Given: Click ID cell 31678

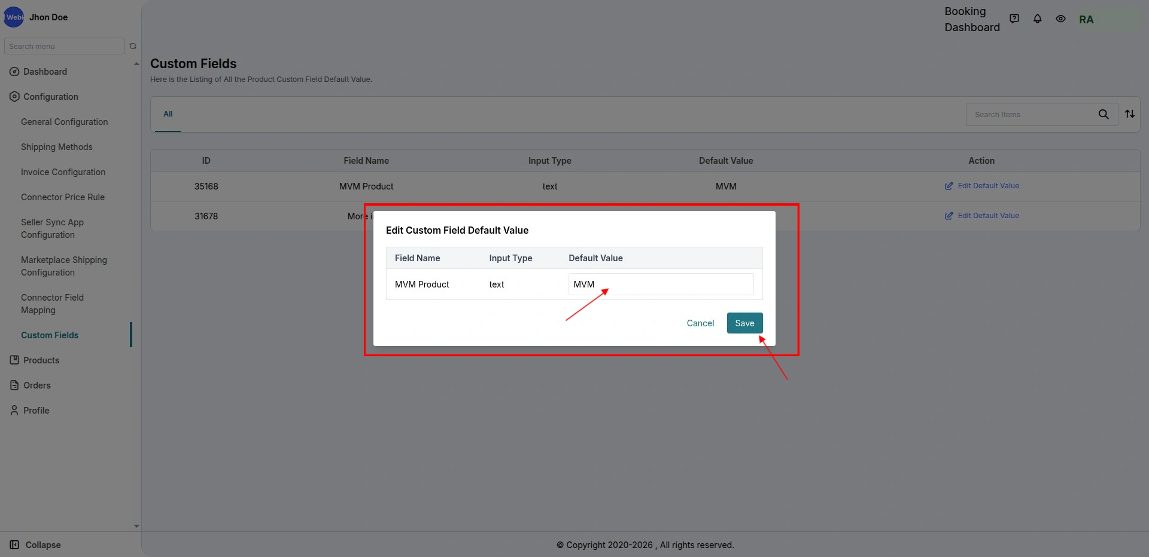Looking at the screenshot, I should click(206, 216).
